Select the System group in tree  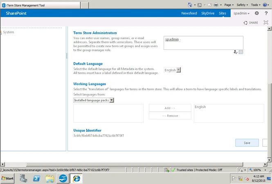click(x=8, y=32)
